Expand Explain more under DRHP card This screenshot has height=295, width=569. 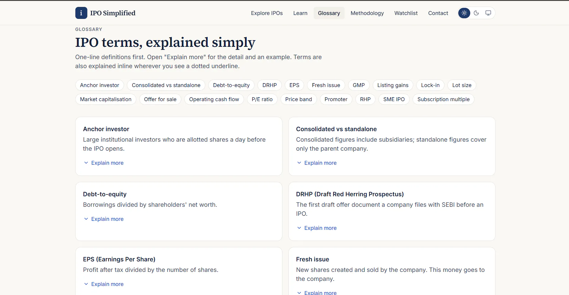[317, 228]
